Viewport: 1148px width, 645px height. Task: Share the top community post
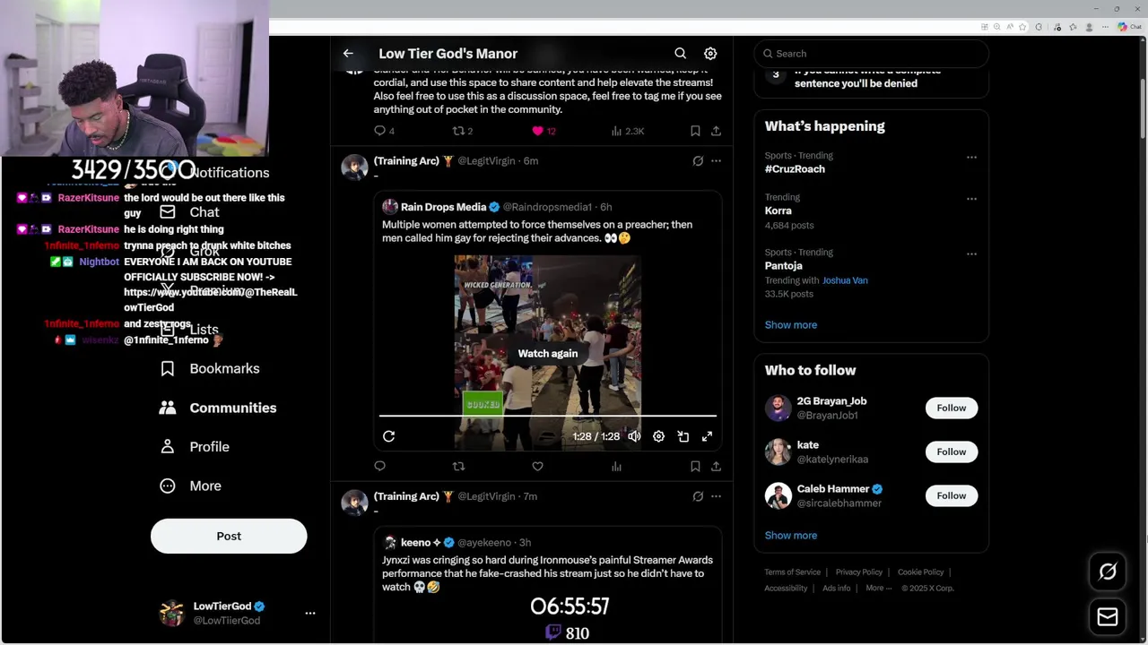click(x=716, y=131)
